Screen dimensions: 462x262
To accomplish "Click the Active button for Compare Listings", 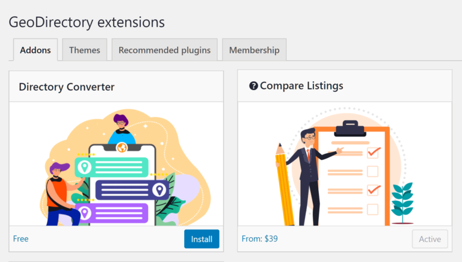I will 430,239.
